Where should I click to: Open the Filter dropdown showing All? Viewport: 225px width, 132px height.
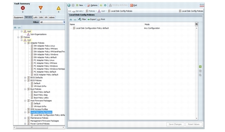tap(52, 22)
